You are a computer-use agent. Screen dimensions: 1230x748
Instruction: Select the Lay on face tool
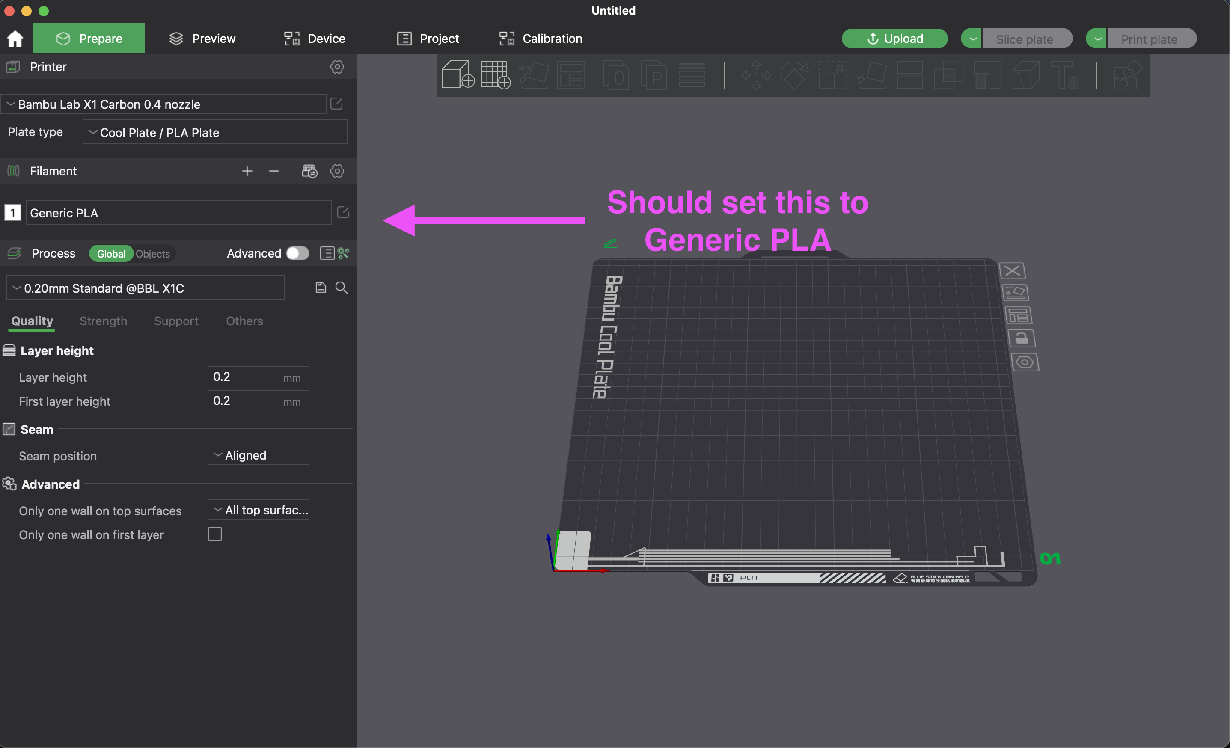(872, 75)
